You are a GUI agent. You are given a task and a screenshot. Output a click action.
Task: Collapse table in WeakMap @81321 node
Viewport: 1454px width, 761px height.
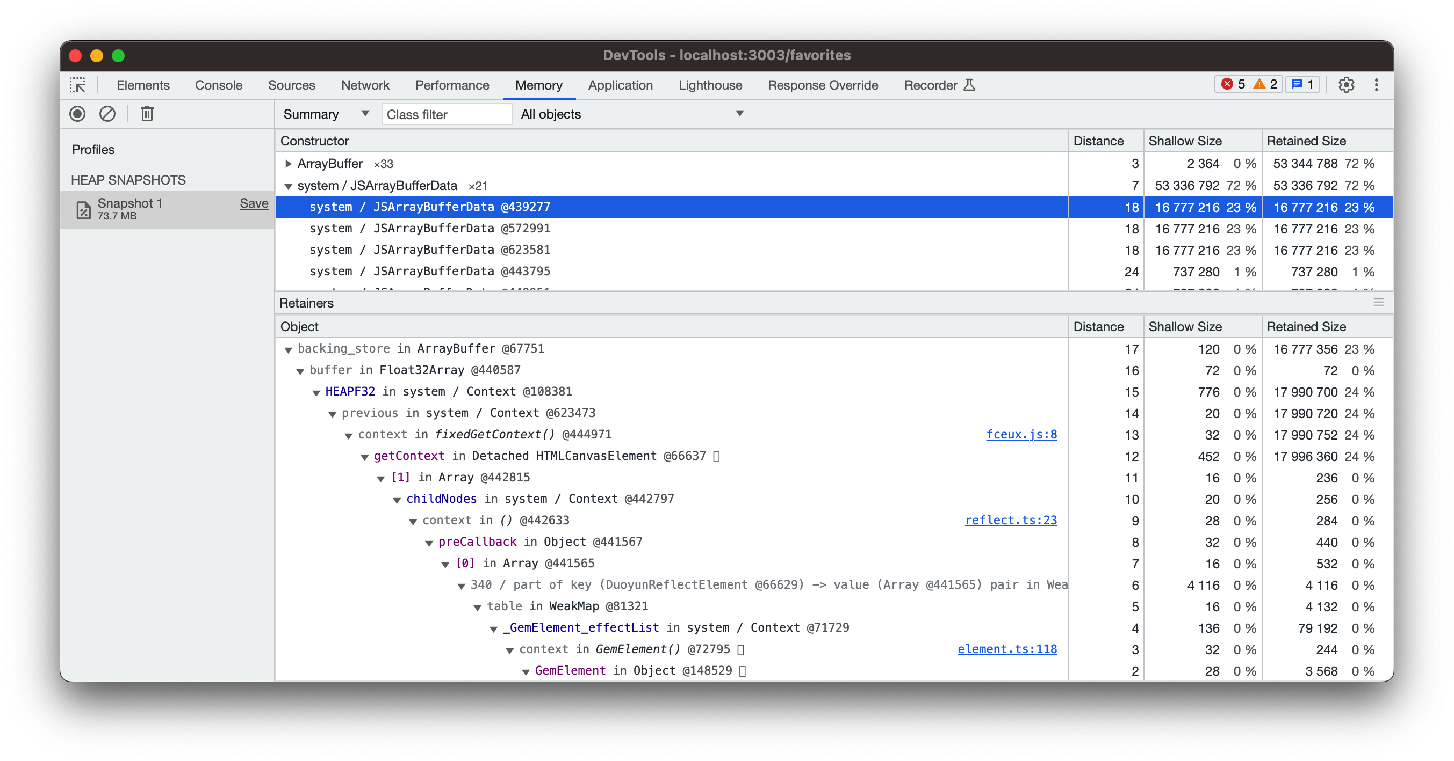[x=478, y=607]
